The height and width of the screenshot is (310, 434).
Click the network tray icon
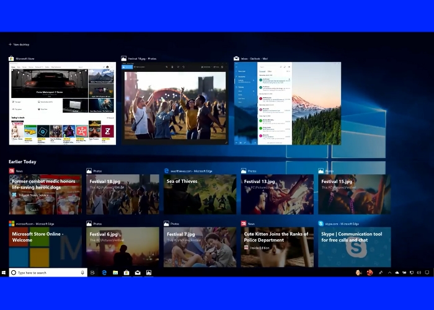click(x=412, y=273)
